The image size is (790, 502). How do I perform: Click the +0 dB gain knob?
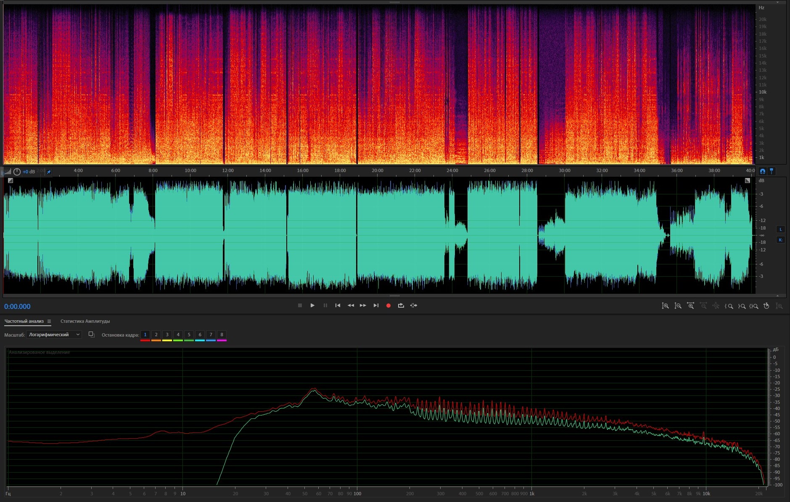(x=17, y=172)
